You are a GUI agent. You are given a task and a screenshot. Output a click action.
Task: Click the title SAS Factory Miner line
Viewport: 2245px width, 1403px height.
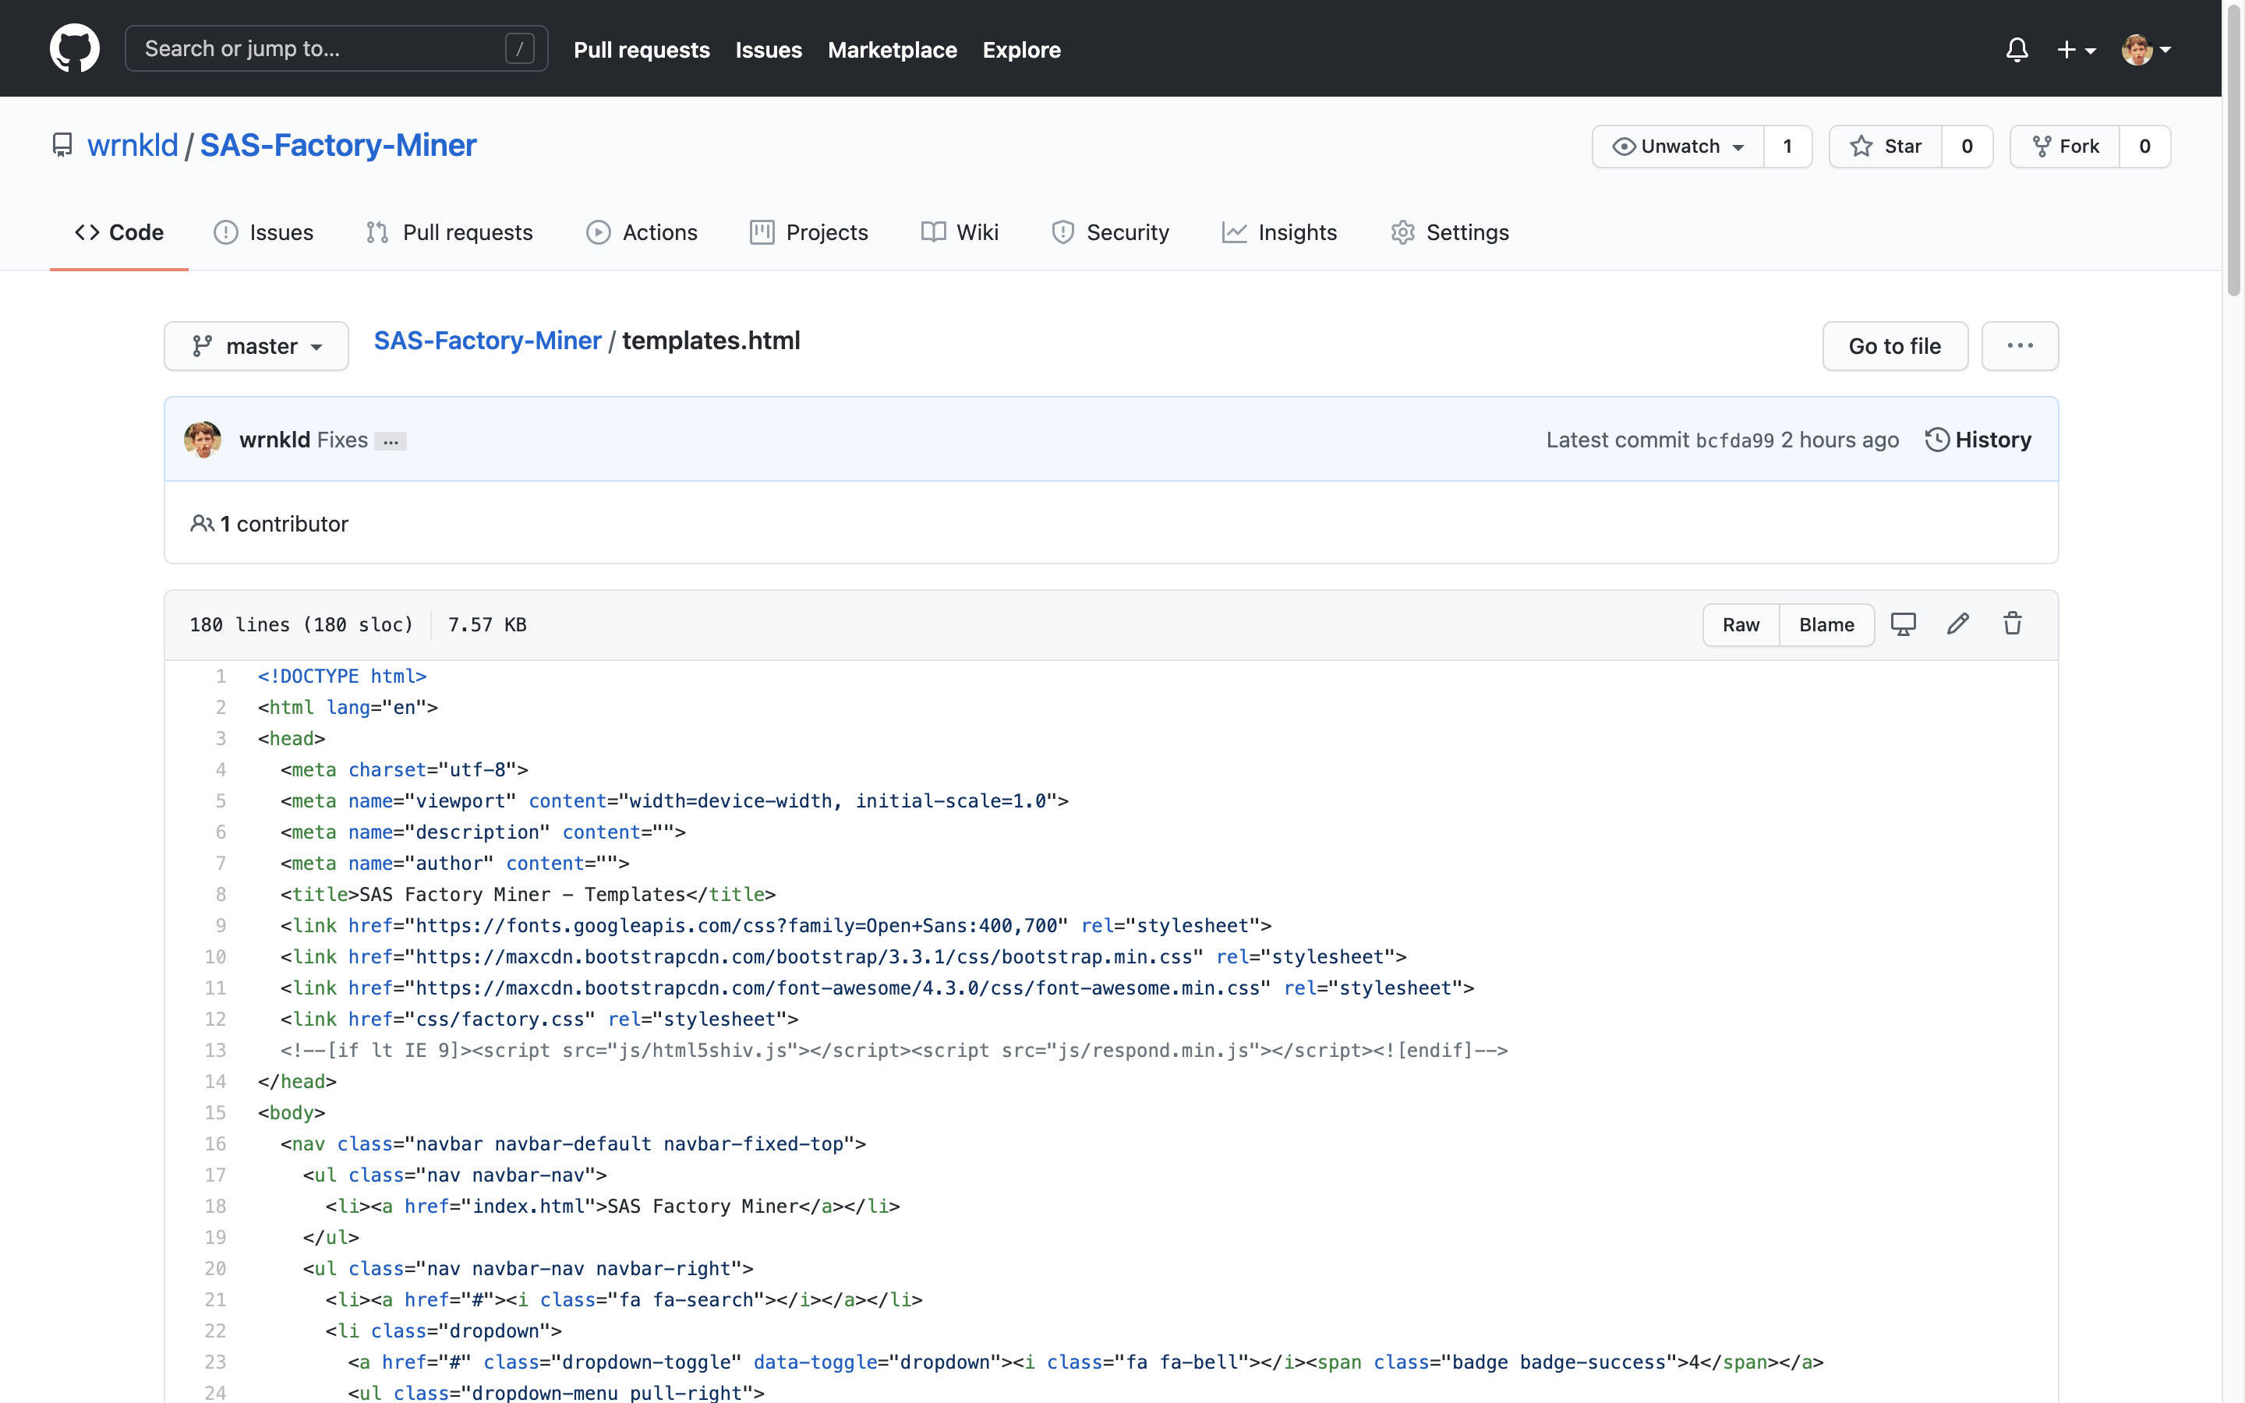[x=528, y=895]
